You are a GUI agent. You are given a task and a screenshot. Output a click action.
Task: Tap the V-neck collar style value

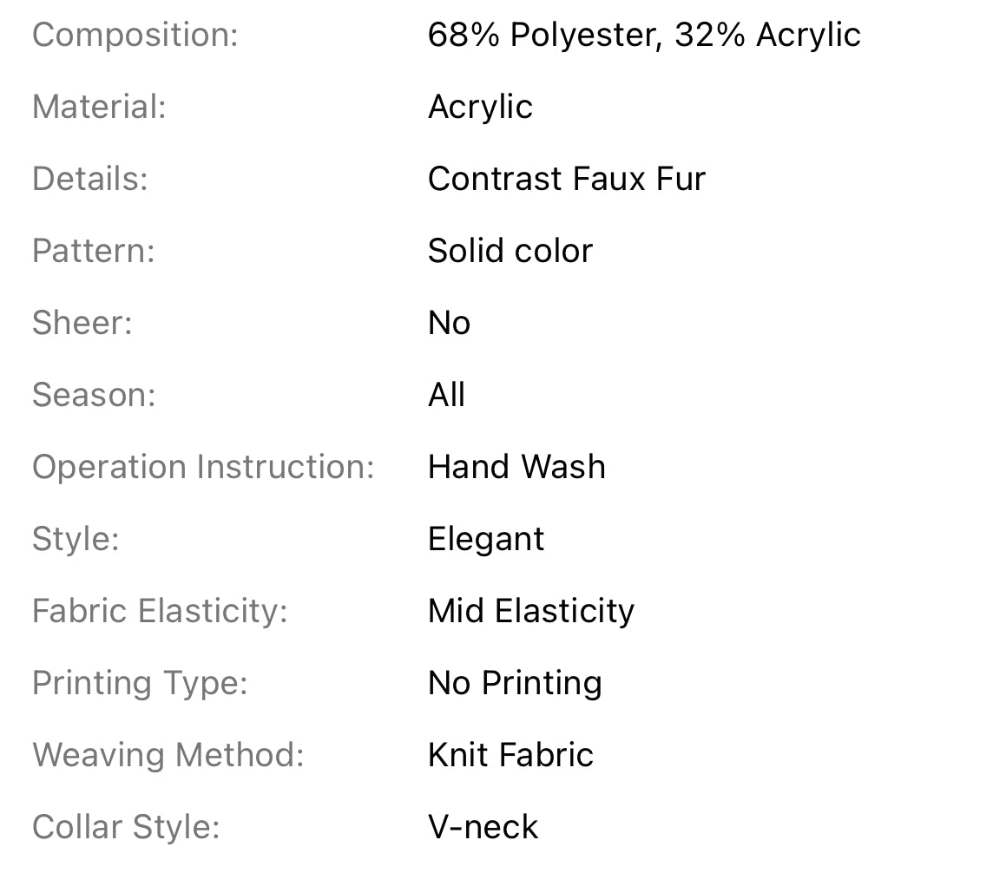tap(483, 828)
